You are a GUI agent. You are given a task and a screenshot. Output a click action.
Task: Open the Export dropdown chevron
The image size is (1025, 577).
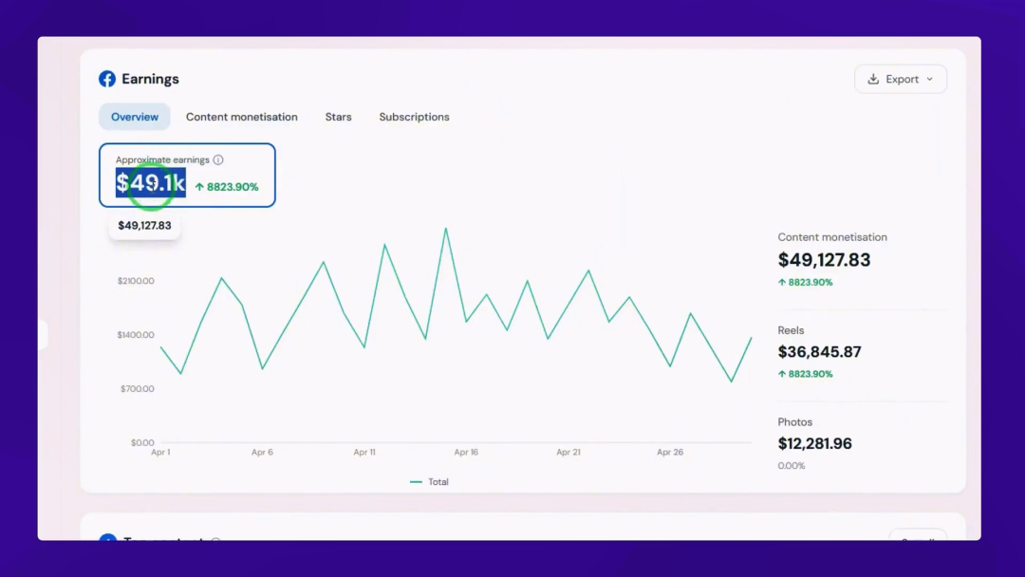(929, 79)
